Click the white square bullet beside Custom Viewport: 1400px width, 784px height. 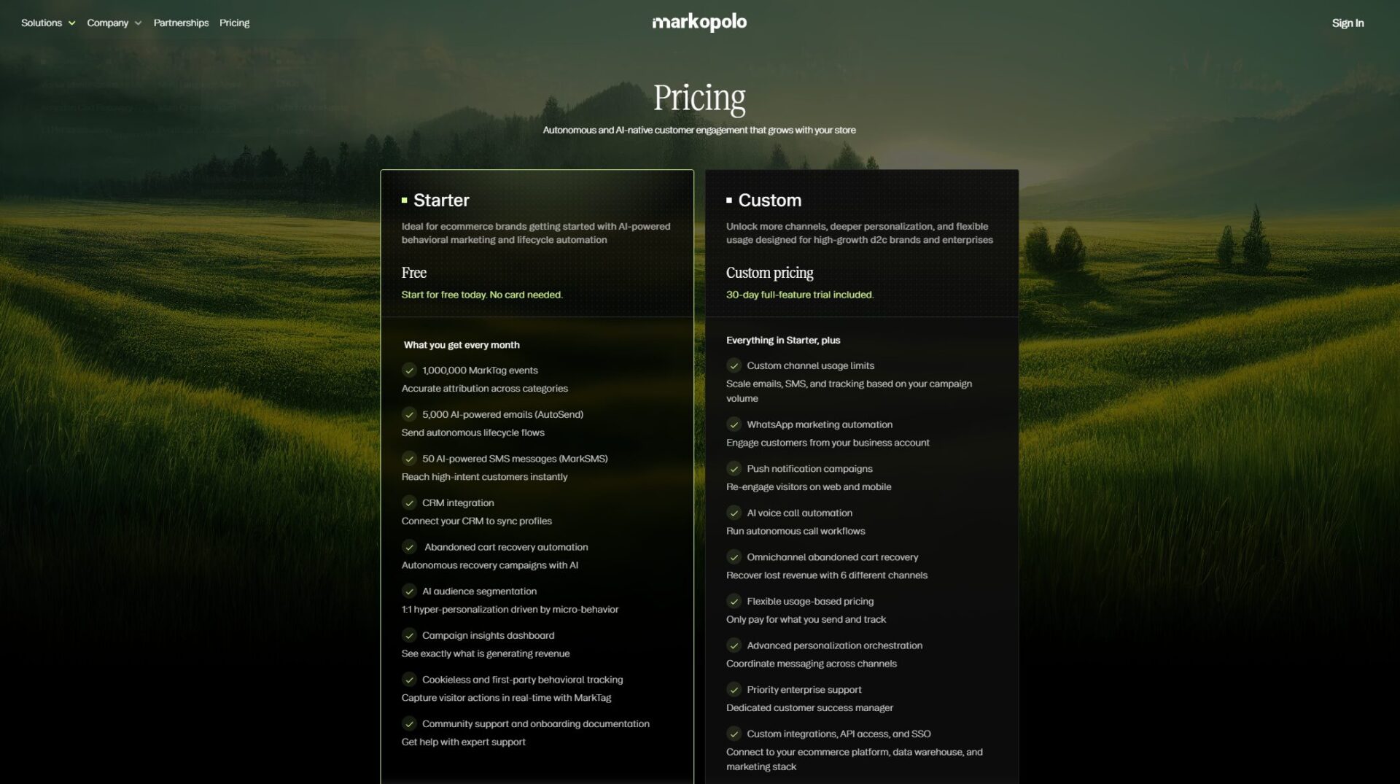tap(729, 200)
